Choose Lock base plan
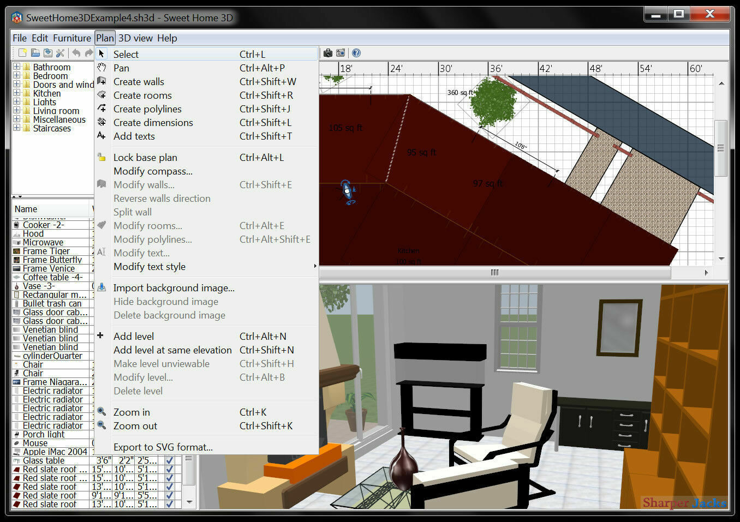 [206, 157]
